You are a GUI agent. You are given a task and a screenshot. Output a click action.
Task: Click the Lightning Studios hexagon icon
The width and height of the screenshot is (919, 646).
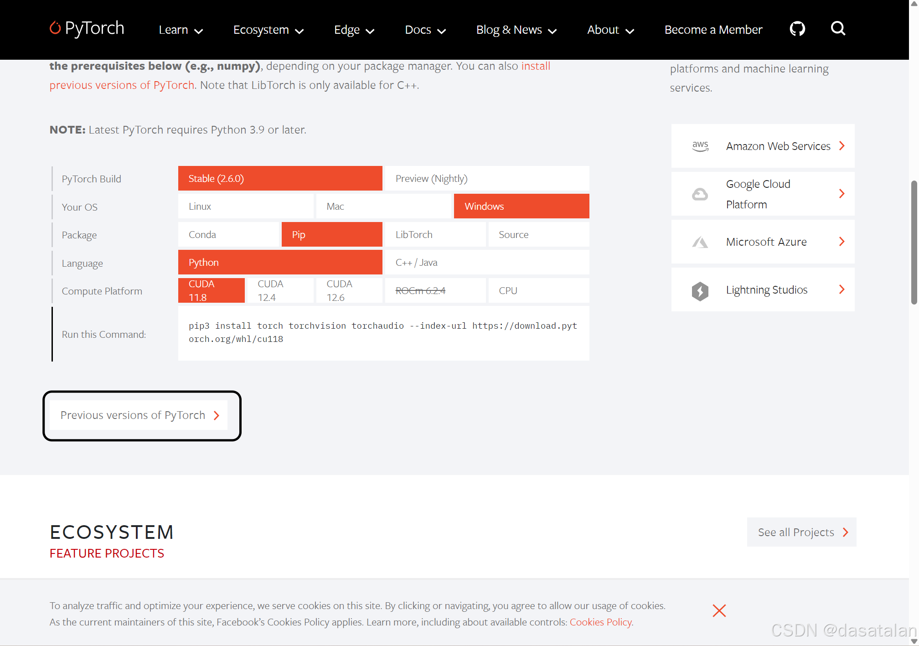tap(700, 290)
